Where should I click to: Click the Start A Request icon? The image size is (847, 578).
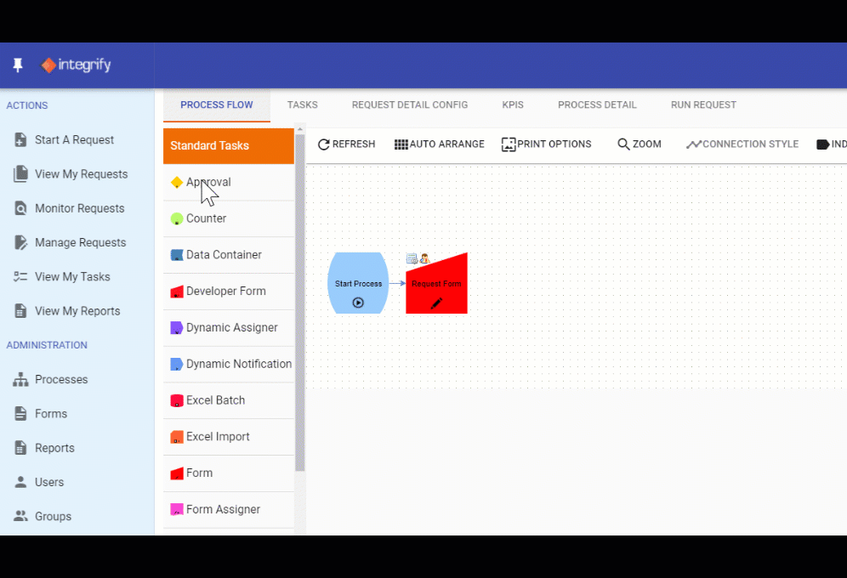20,139
